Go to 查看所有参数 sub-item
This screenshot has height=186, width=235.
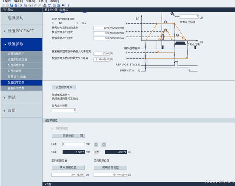click(22, 88)
